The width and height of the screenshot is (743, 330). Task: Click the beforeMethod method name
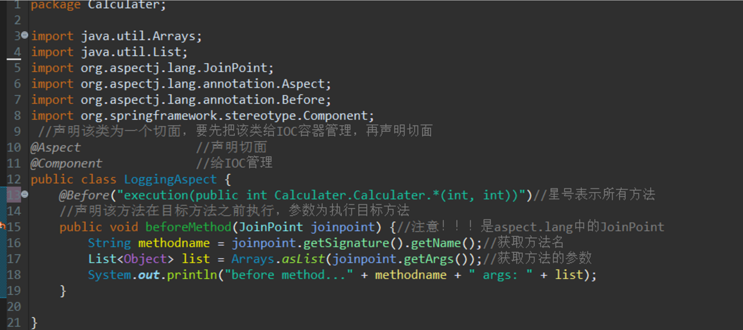tap(188, 227)
